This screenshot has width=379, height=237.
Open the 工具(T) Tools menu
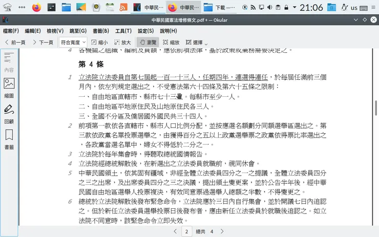coord(123,31)
